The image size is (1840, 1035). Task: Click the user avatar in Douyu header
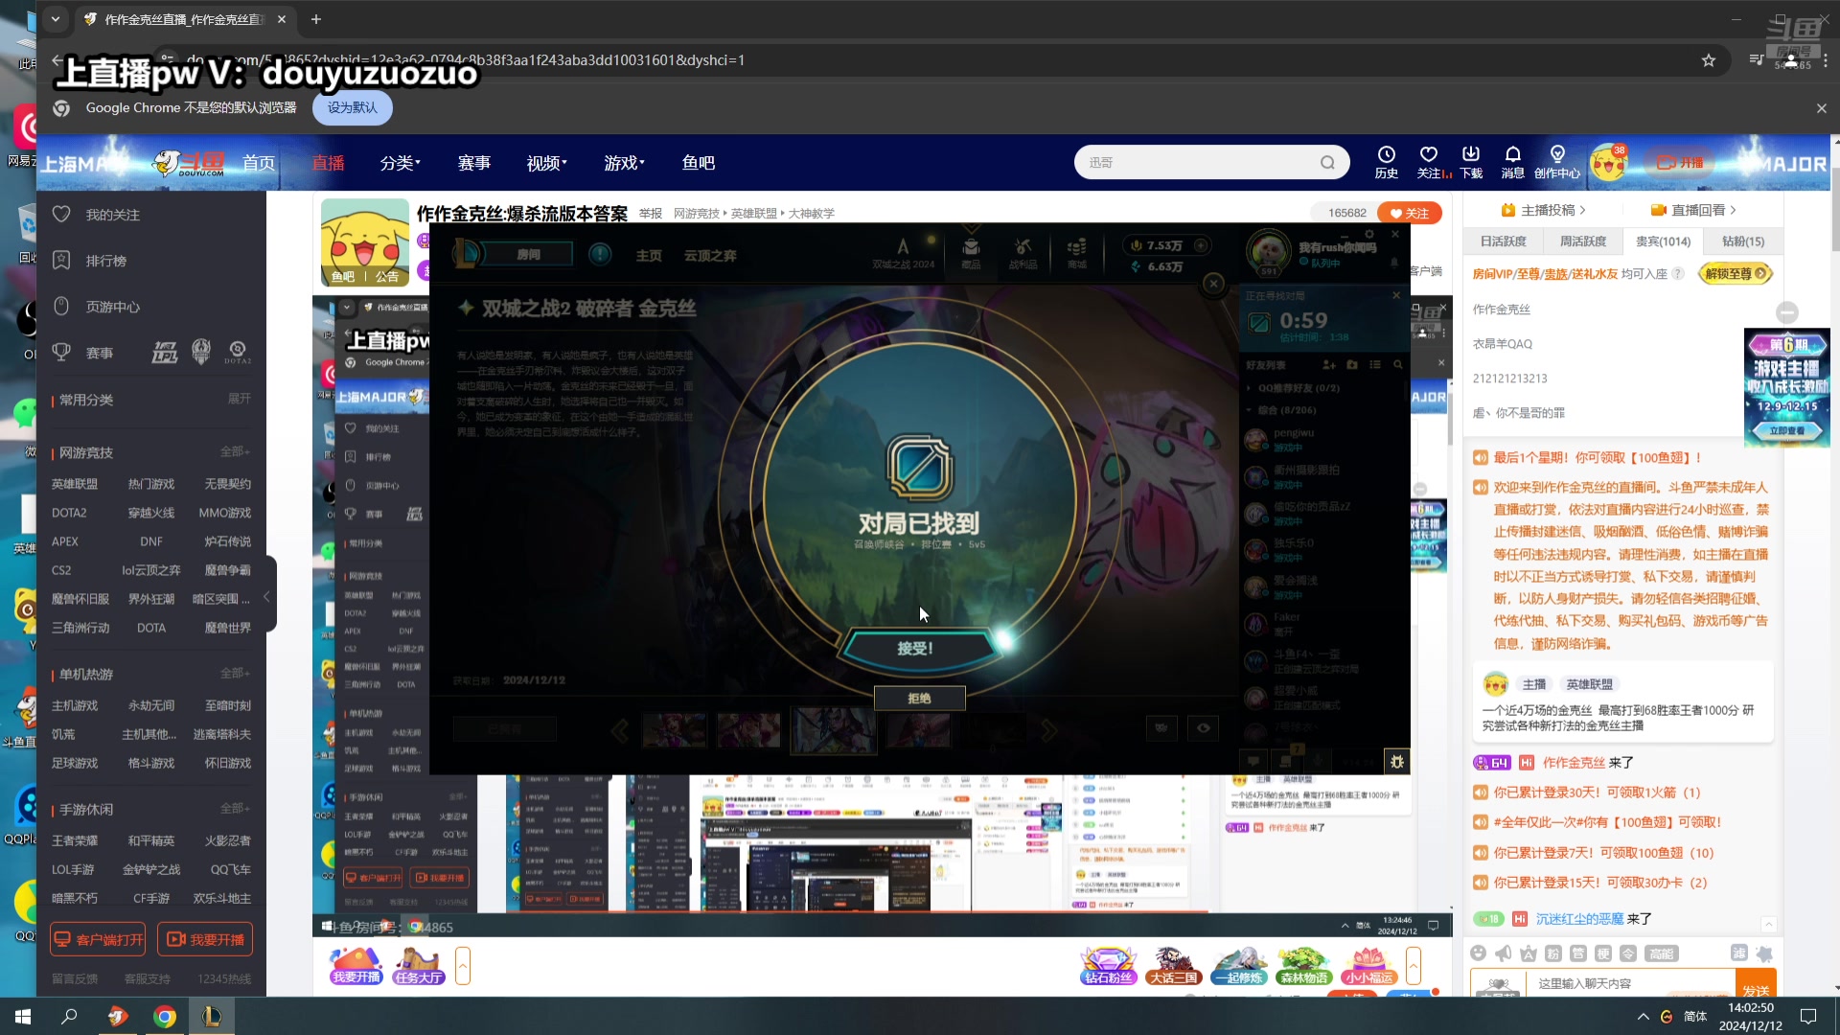coord(1609,163)
